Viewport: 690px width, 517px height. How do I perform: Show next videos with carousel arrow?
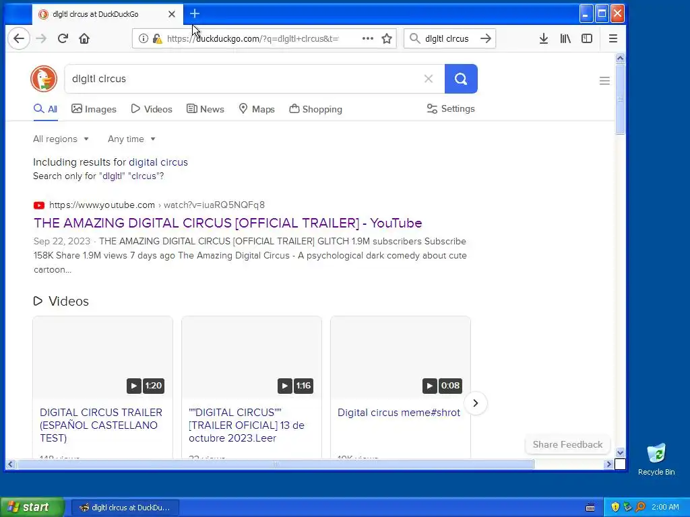point(475,403)
